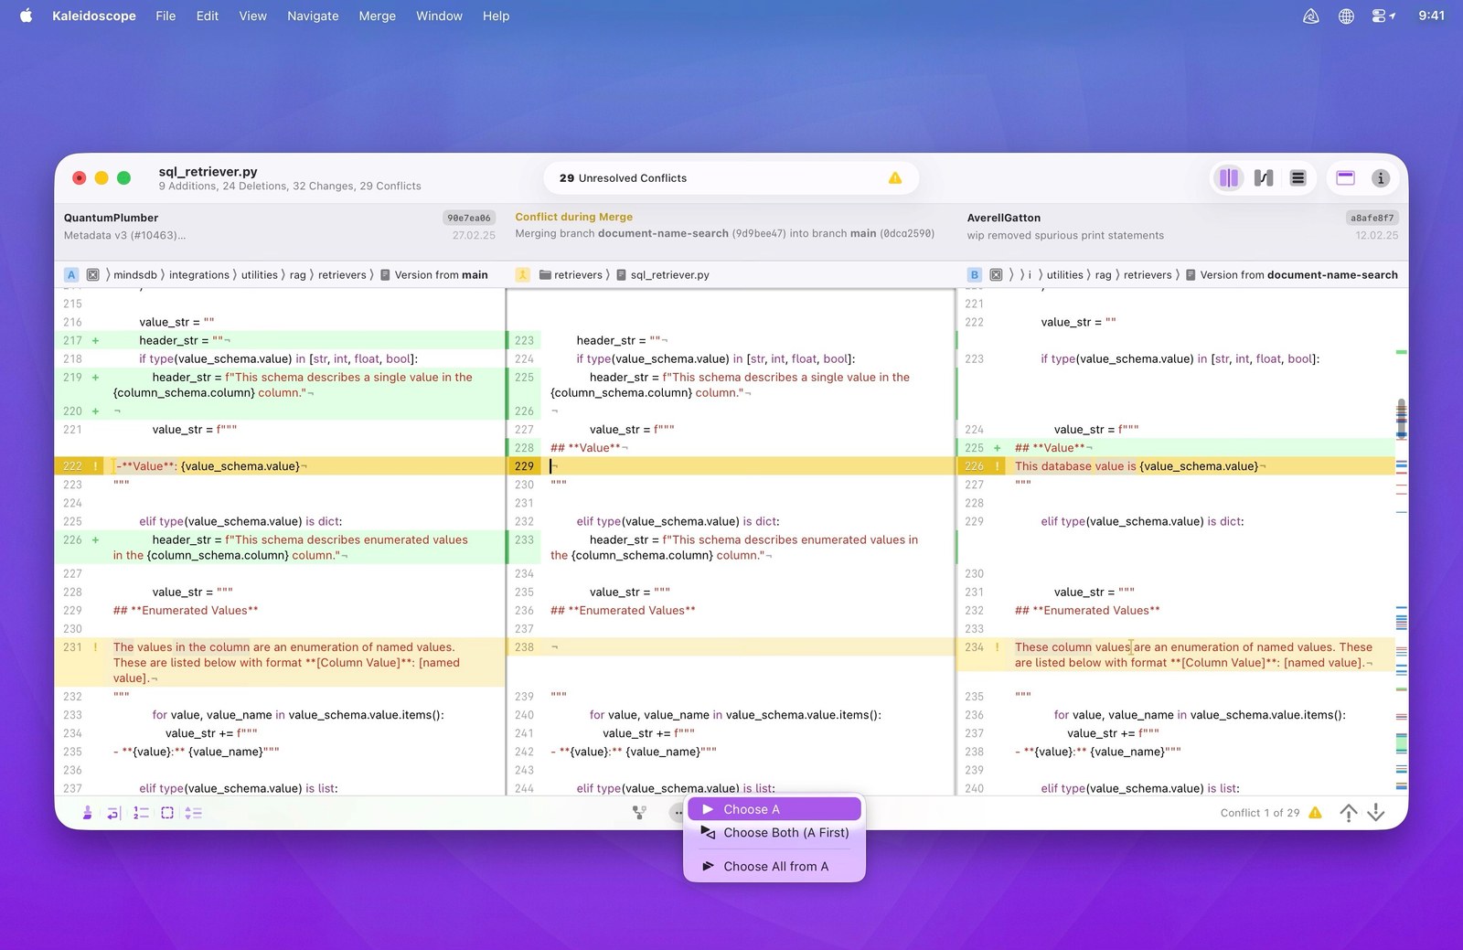Click the merge branch icon in footer

click(x=639, y=812)
